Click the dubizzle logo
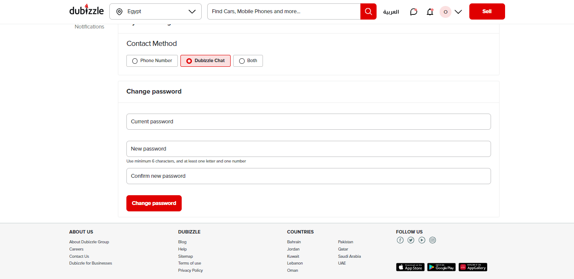The image size is (574, 279). click(86, 10)
